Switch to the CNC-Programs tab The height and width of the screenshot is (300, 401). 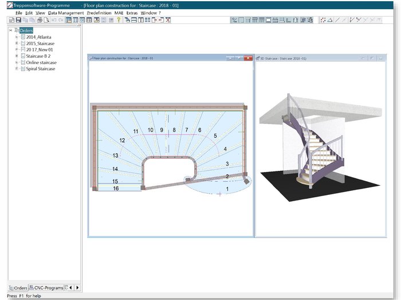pyautogui.click(x=46, y=288)
